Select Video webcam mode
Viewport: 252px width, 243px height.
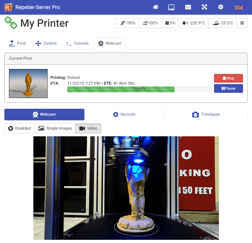click(x=88, y=128)
